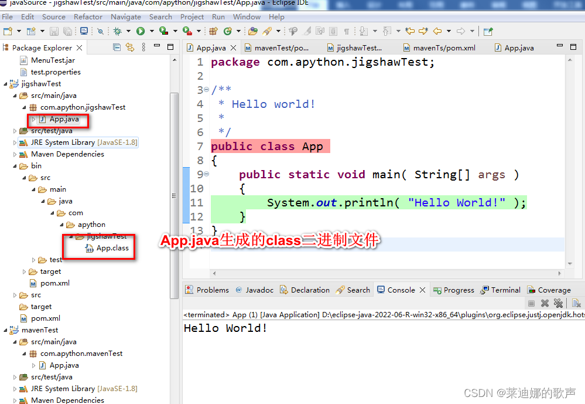Switch to the Progress tab
The image size is (585, 404).
pos(454,290)
